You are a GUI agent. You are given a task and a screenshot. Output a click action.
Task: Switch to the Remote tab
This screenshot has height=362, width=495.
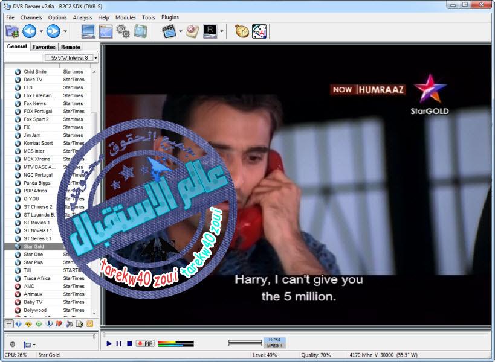point(70,47)
